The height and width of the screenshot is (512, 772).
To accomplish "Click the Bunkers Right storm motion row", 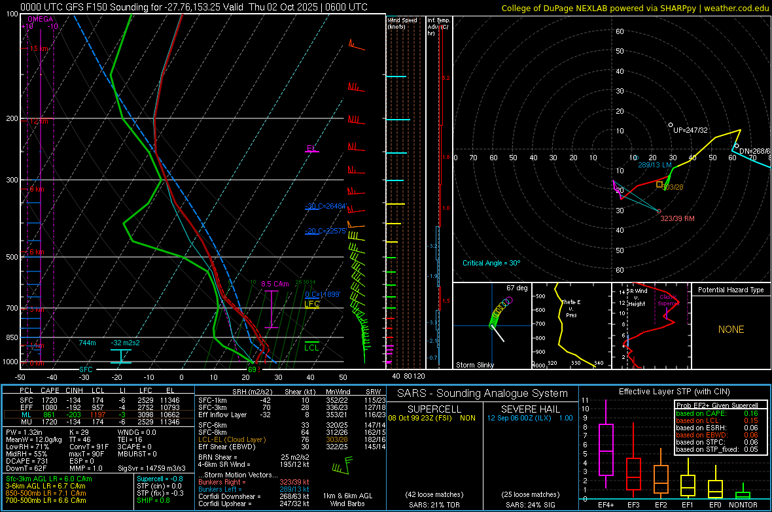I will (254, 482).
